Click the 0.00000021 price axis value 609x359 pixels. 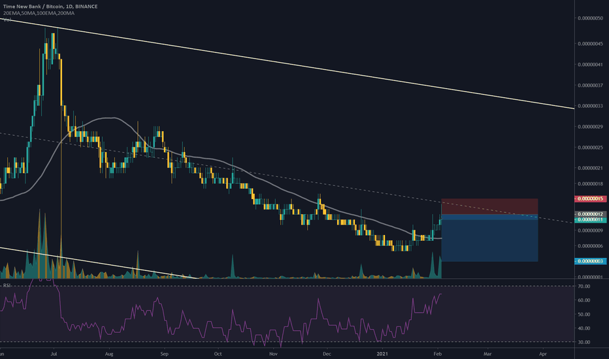tap(590, 168)
